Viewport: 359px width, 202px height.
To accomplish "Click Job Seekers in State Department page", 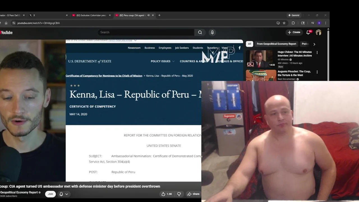I will [x=182, y=48].
